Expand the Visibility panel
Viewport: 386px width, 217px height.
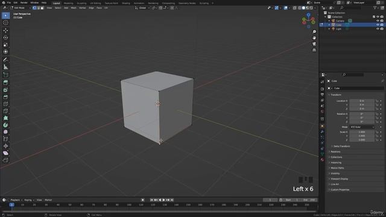point(335,174)
